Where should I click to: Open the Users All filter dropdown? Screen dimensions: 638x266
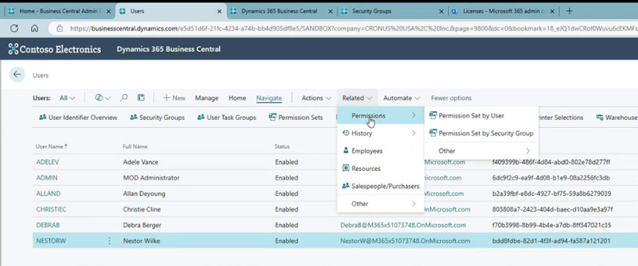click(67, 98)
